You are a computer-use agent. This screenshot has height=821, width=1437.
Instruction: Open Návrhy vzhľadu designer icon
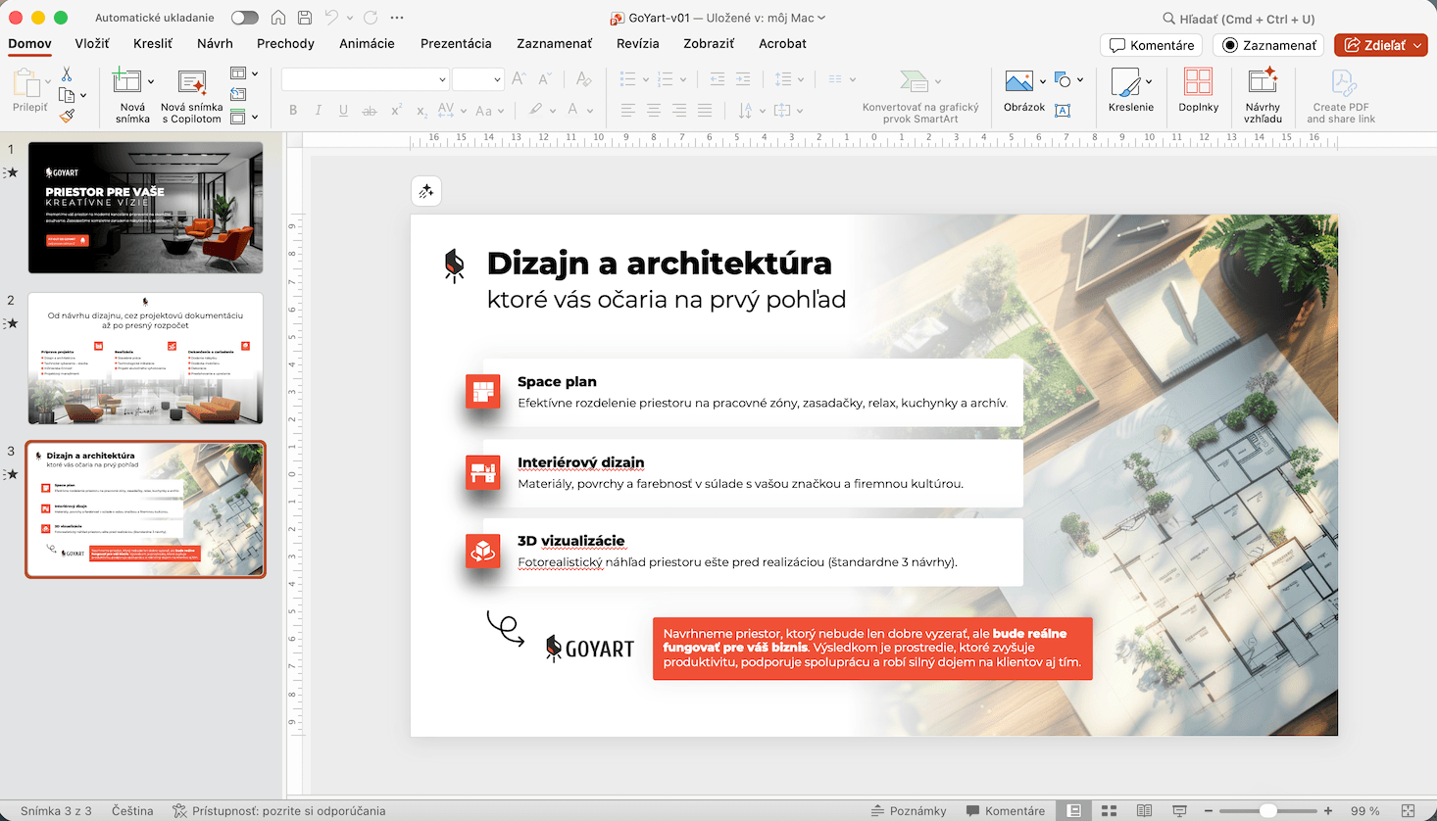coord(1263,82)
